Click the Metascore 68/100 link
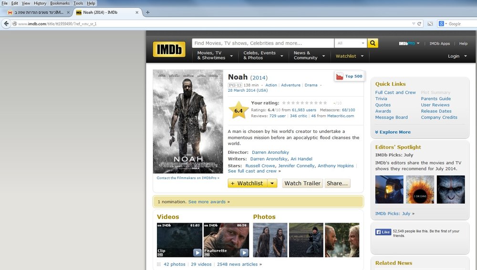The image size is (477, 270). tap(348, 110)
